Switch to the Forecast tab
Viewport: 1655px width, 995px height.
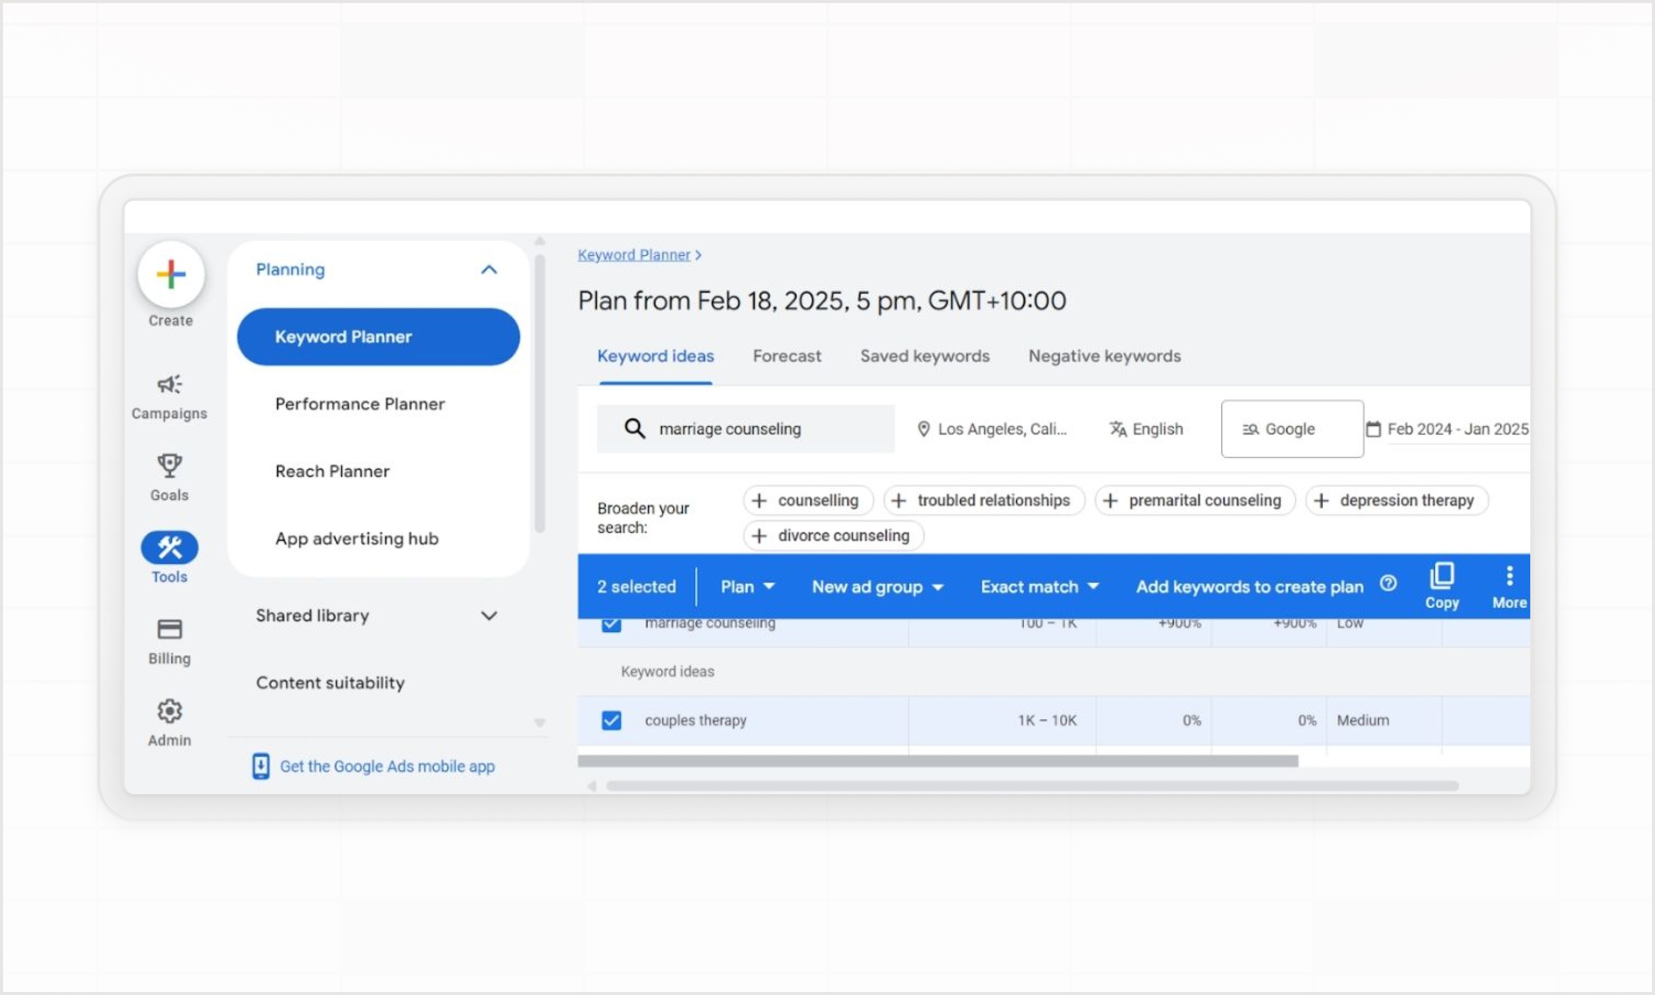pyautogui.click(x=787, y=356)
